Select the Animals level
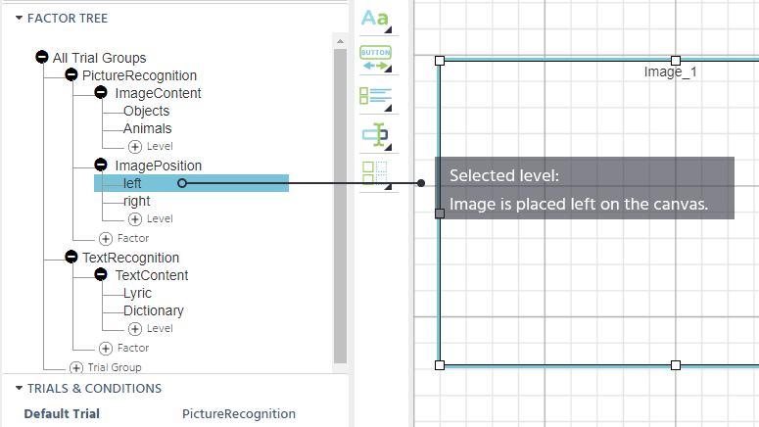This screenshot has height=427, width=759. pyautogui.click(x=147, y=128)
